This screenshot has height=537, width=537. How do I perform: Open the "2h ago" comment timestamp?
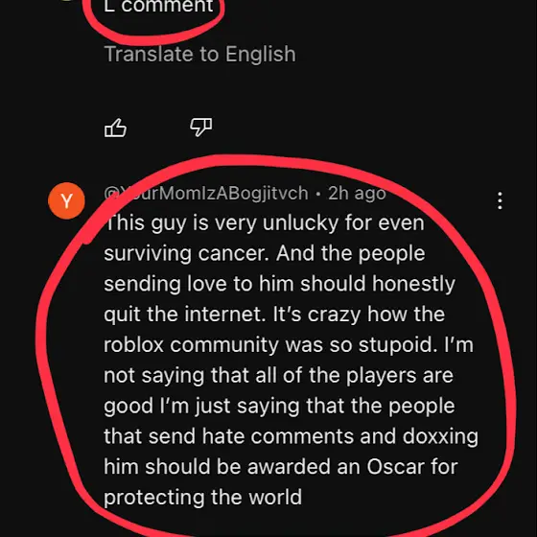[x=357, y=193]
